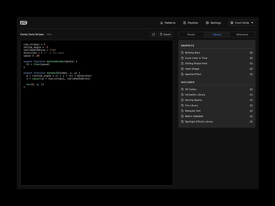Click the file icon beside Fire Library

182,105
